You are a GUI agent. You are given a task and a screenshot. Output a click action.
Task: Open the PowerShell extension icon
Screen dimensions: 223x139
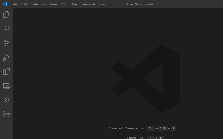point(6,100)
